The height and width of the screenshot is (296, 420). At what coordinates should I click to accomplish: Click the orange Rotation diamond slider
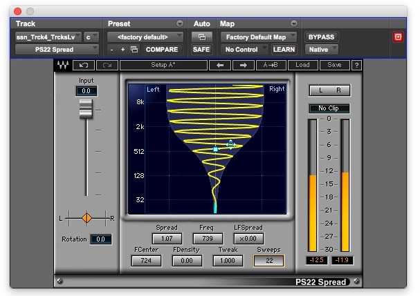coord(86,218)
